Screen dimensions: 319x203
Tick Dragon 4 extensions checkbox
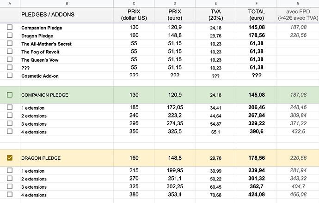click(x=10, y=195)
